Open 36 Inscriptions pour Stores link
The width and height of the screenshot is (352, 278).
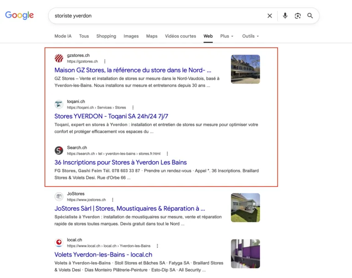tap(121, 162)
